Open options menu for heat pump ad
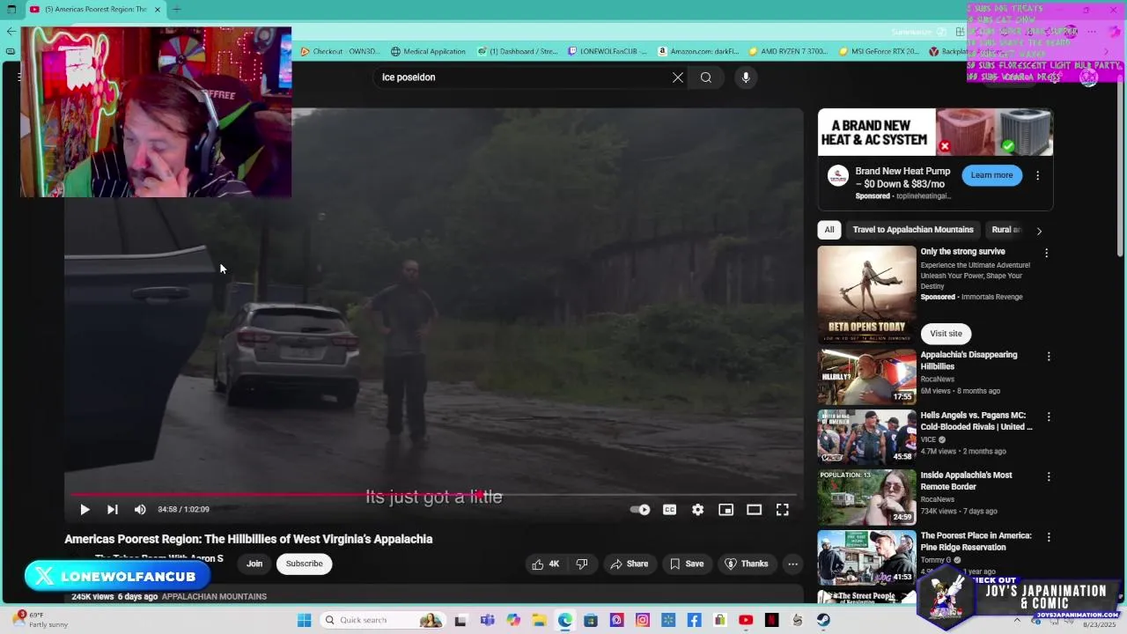 point(1037,175)
